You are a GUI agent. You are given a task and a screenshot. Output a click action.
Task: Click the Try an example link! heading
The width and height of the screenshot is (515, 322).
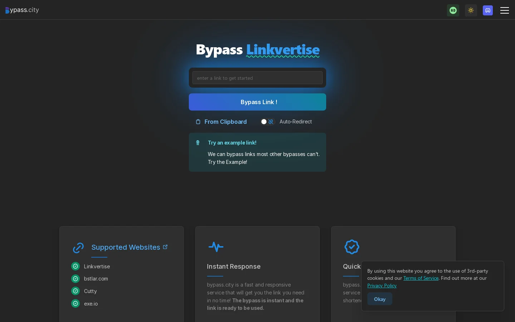(232, 142)
